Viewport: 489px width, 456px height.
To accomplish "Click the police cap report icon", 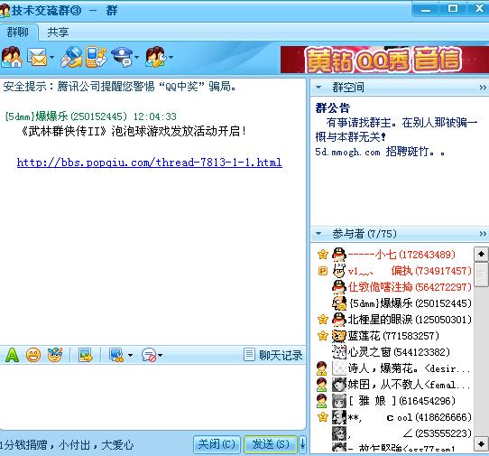I will [124, 57].
